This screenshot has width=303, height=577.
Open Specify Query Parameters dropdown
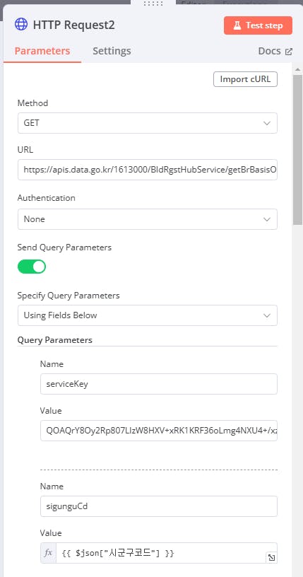point(148,315)
